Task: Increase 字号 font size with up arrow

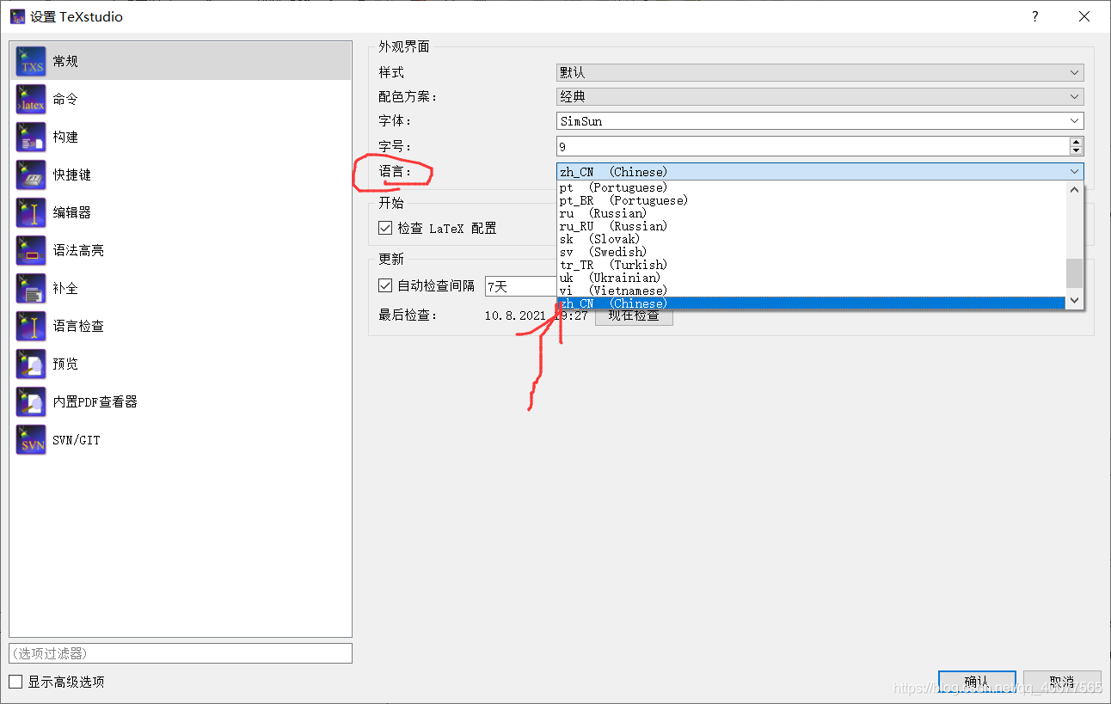Action: (1076, 142)
